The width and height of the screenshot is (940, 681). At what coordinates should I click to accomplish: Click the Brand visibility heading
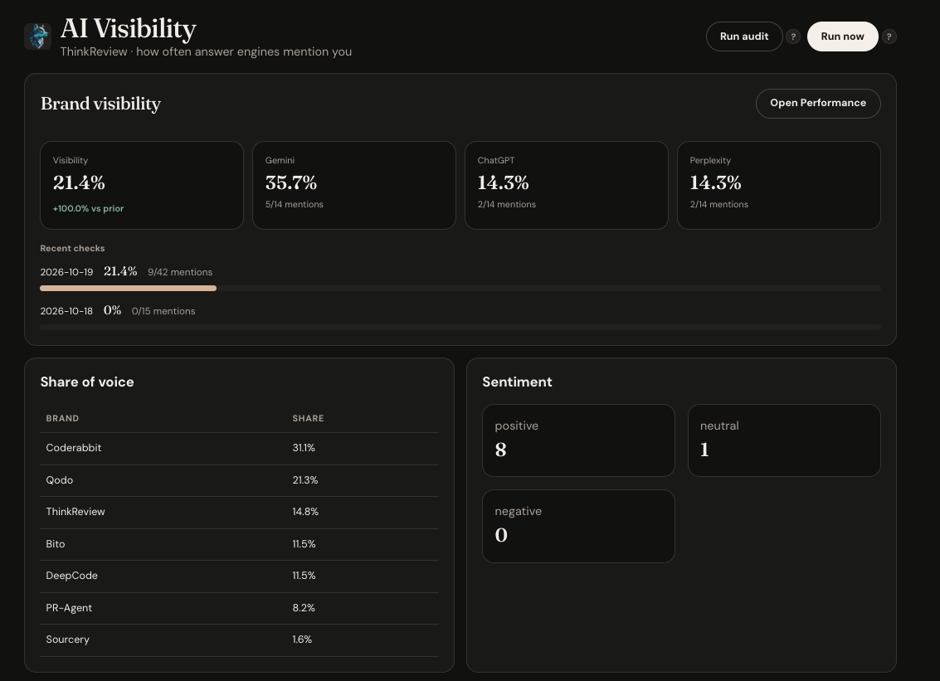point(100,104)
